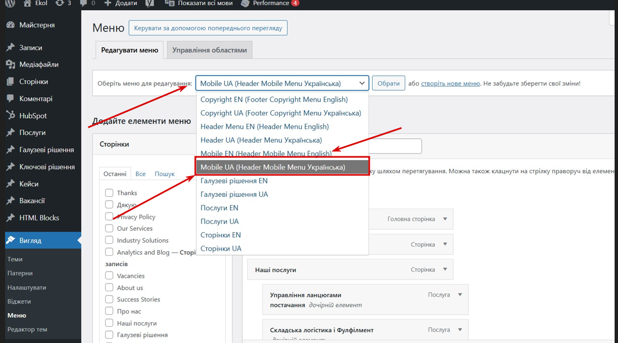Pick Галузеві рішення UA from dropdown
This screenshot has width=618, height=343.
pyautogui.click(x=282, y=194)
